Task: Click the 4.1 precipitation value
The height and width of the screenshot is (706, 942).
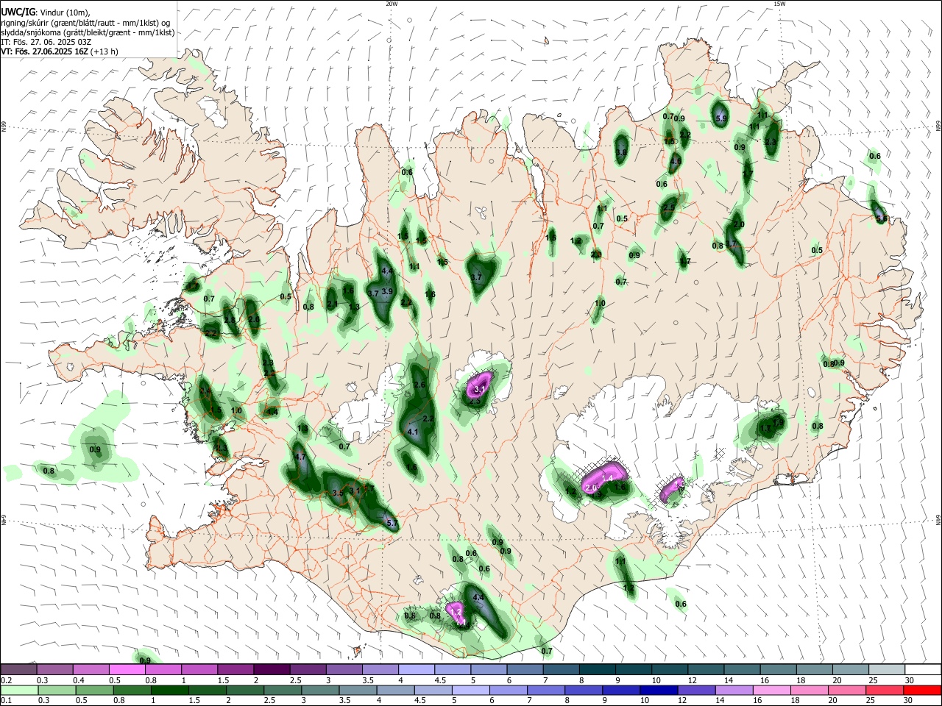Action: click(x=413, y=432)
